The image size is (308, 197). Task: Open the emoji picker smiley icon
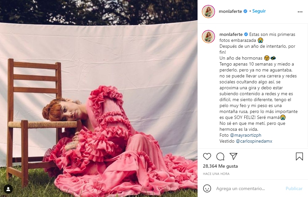tap(207, 188)
